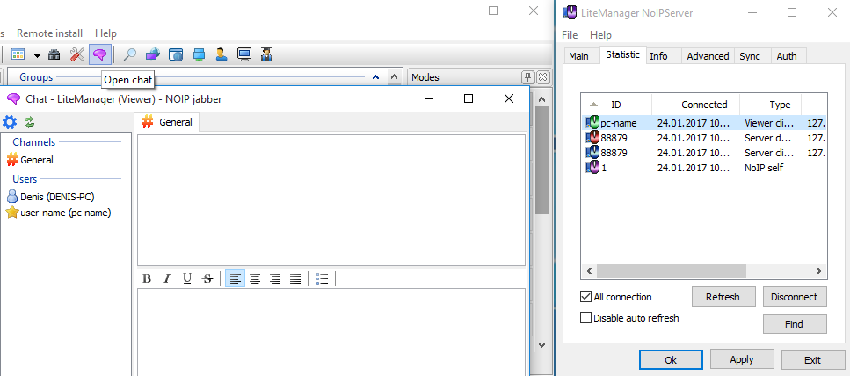Click the computer with globe icon
The width and height of the screenshot is (850, 376).
(154, 54)
